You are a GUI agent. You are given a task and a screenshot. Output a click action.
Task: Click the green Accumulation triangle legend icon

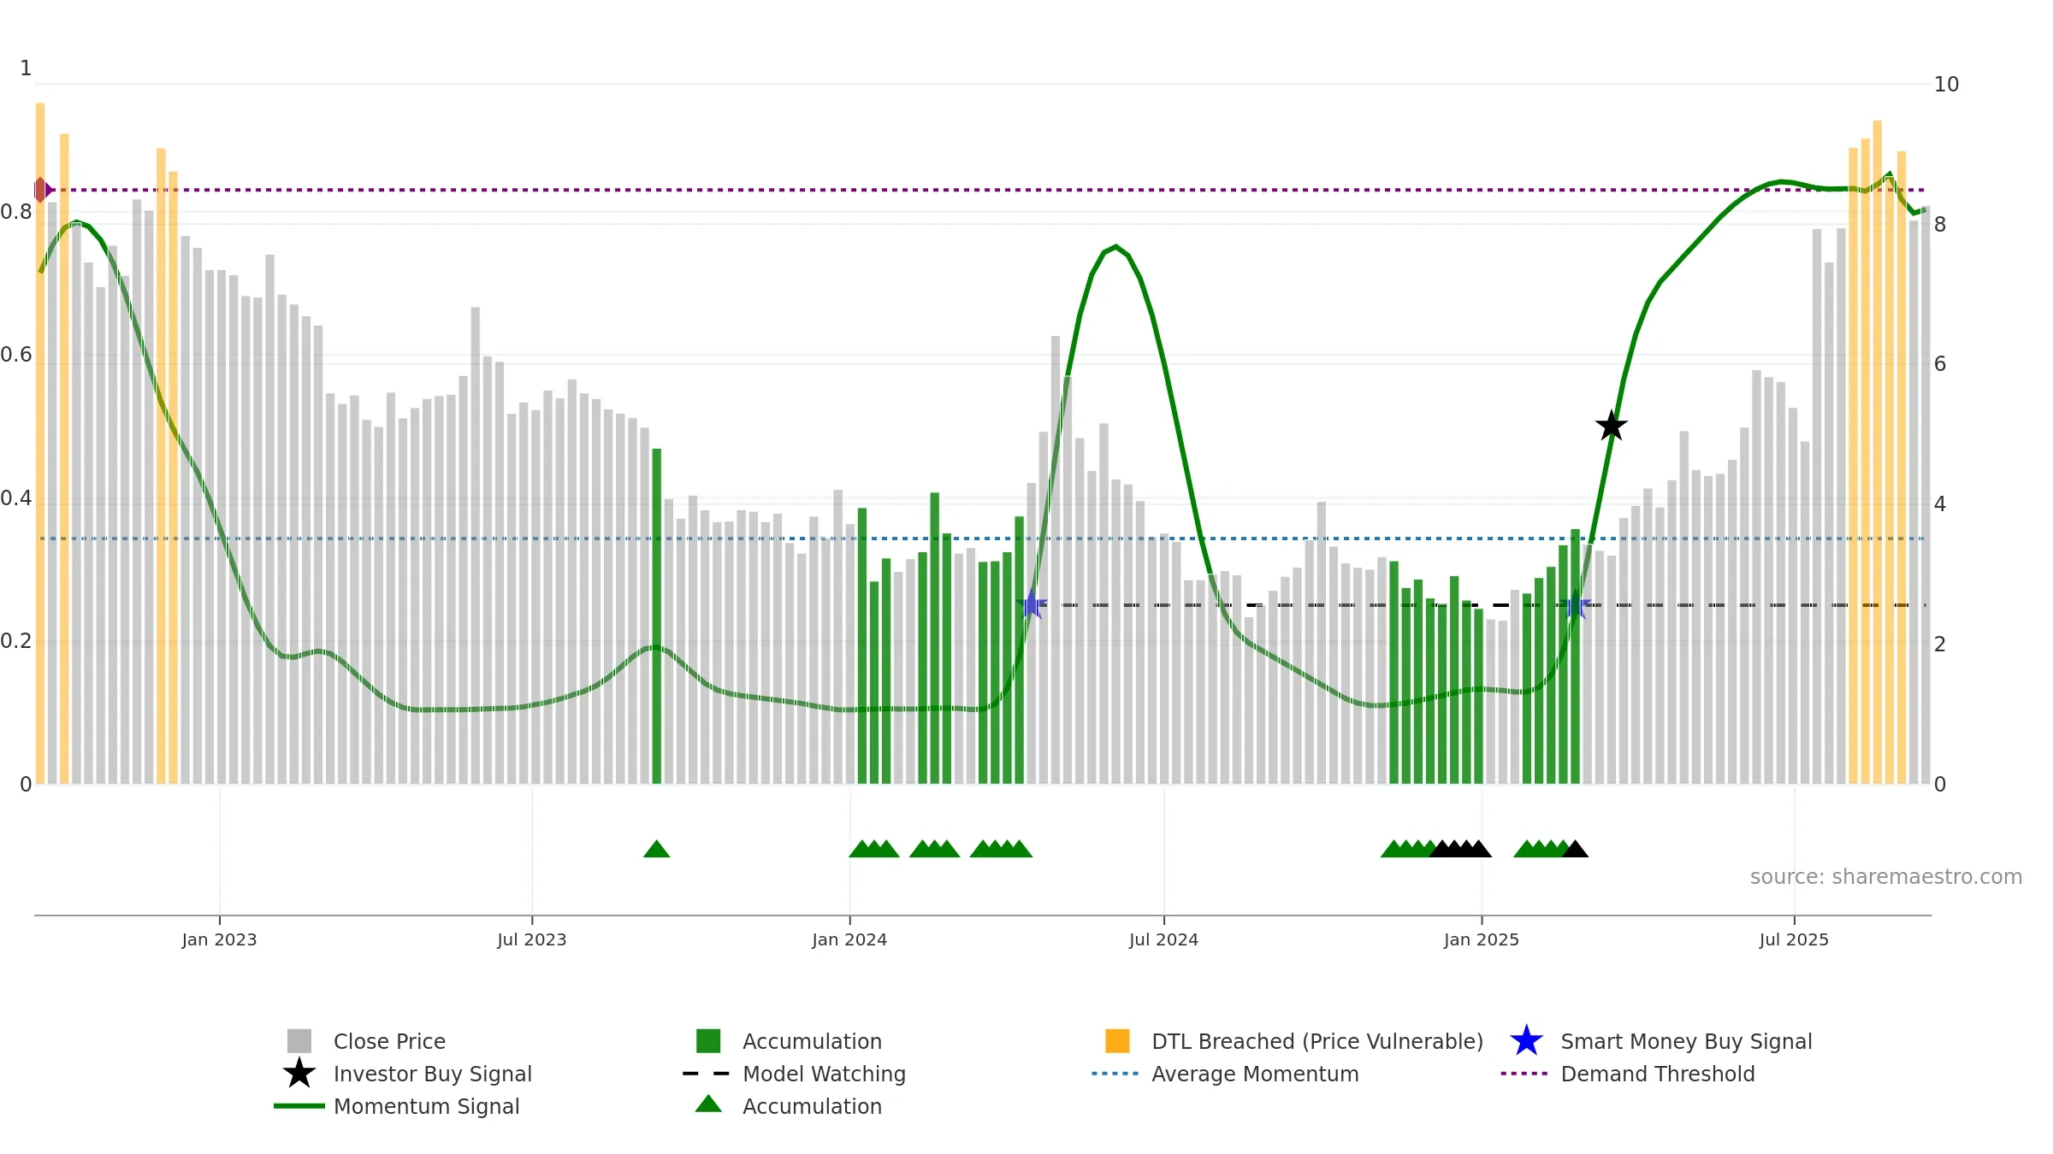[708, 1104]
